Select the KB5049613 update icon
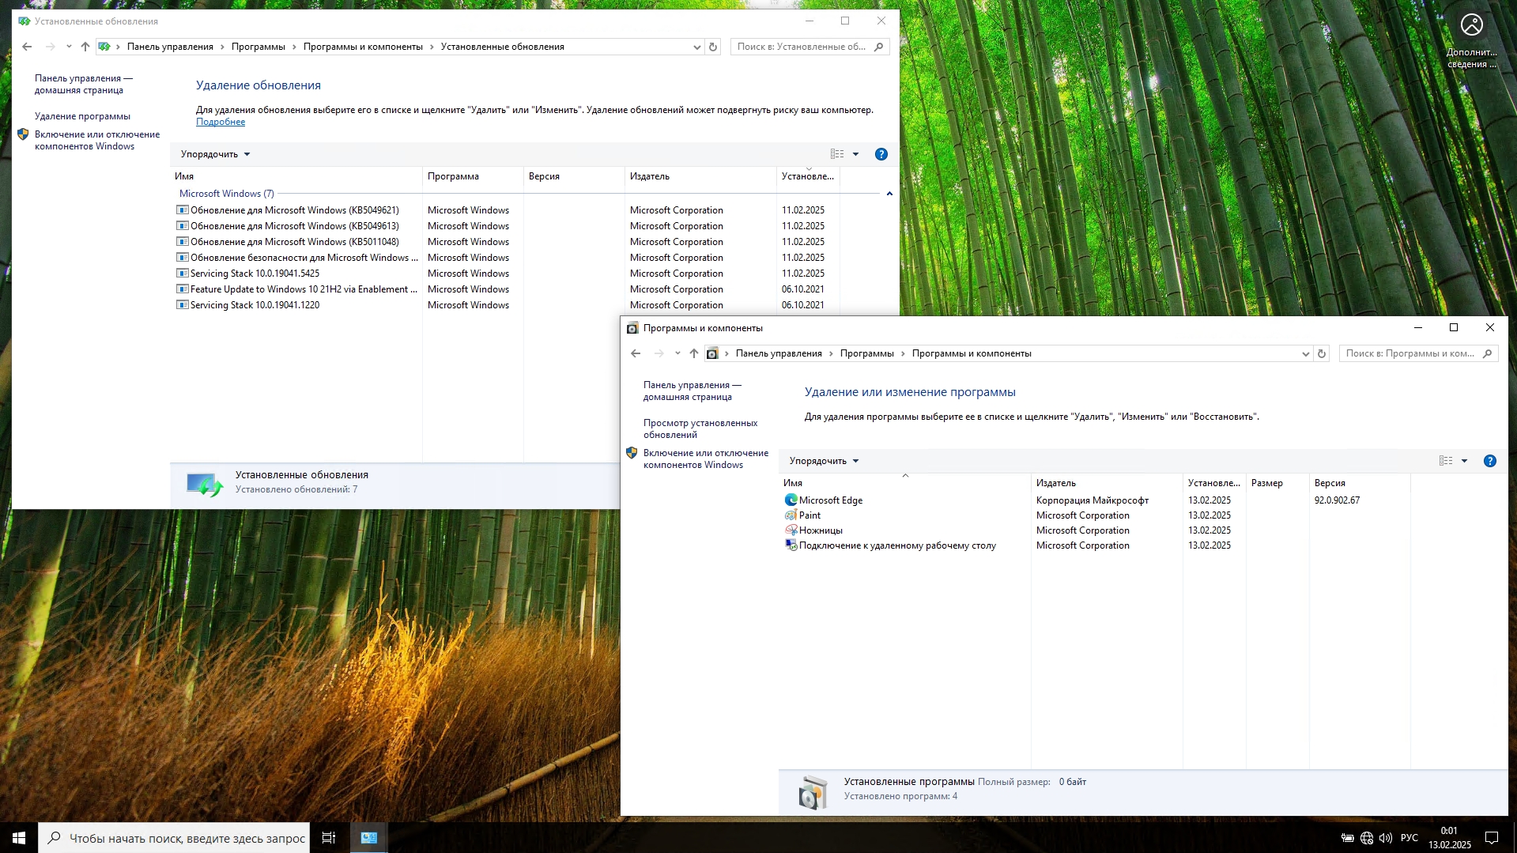Screen dimensions: 1517x853 coord(183,226)
